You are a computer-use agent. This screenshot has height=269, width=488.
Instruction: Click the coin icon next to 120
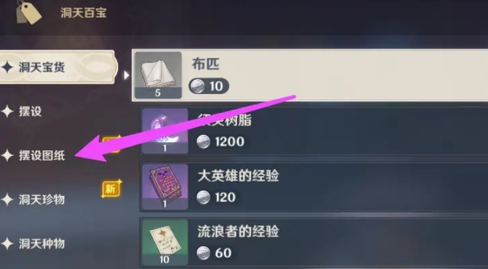click(x=203, y=197)
